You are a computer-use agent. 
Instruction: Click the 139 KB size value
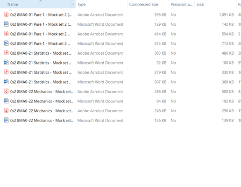[228, 121]
